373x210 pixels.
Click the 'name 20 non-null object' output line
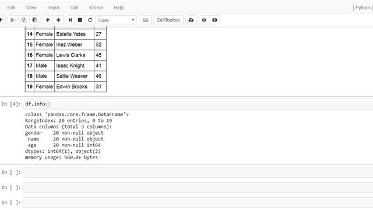(x=66, y=139)
